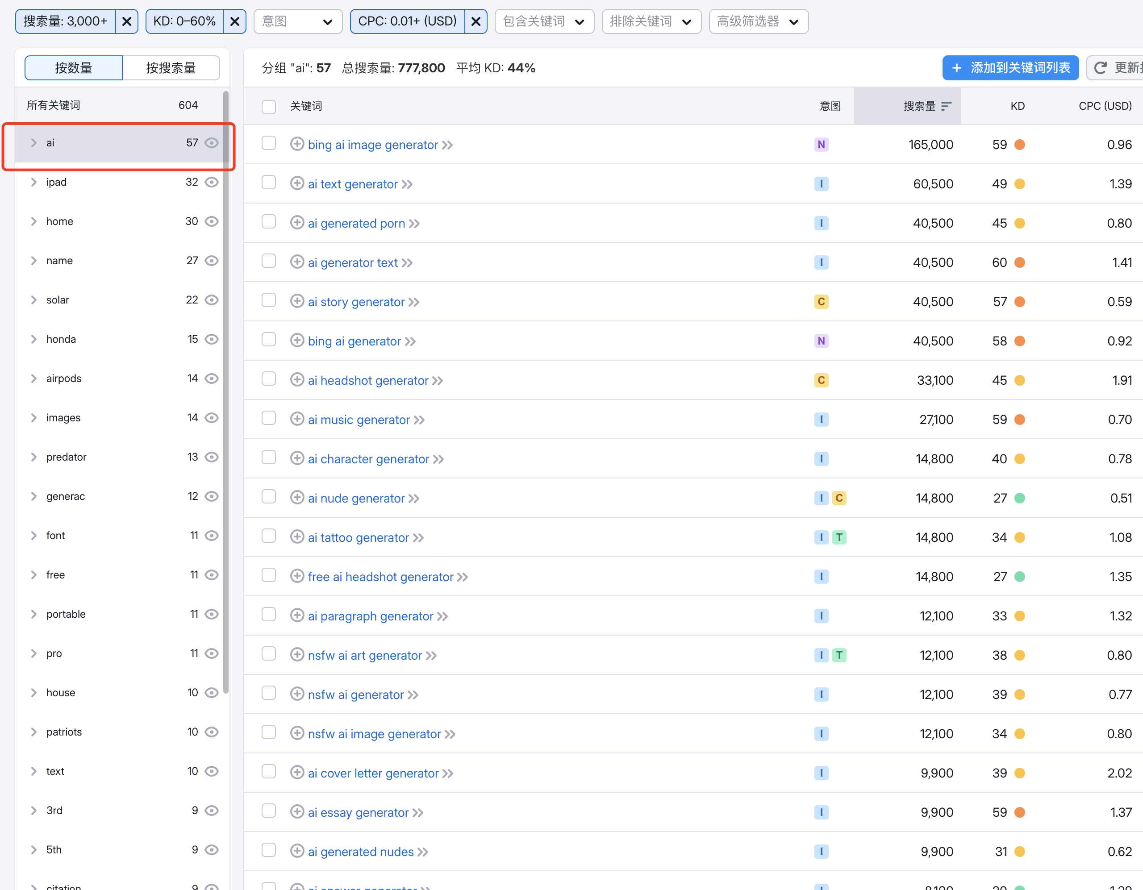Toggle eye icon for the ipad group
The height and width of the screenshot is (890, 1143).
[212, 182]
